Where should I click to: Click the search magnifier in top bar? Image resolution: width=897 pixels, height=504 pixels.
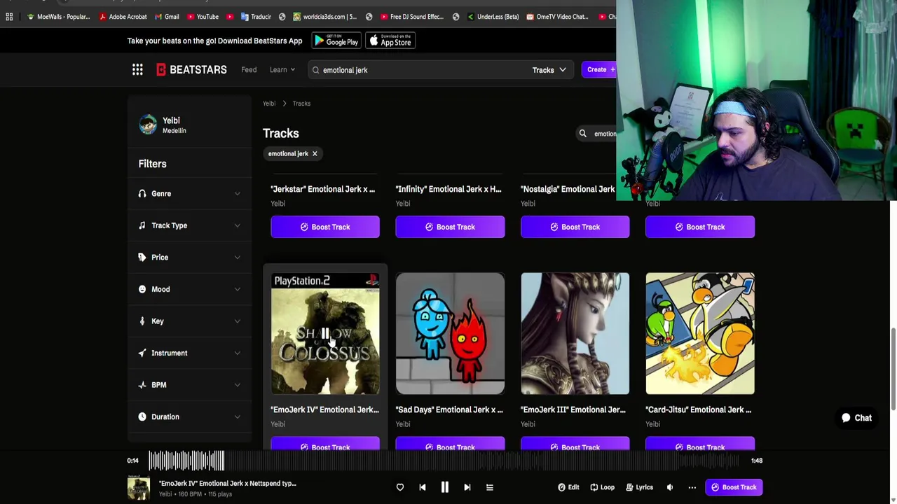point(315,70)
